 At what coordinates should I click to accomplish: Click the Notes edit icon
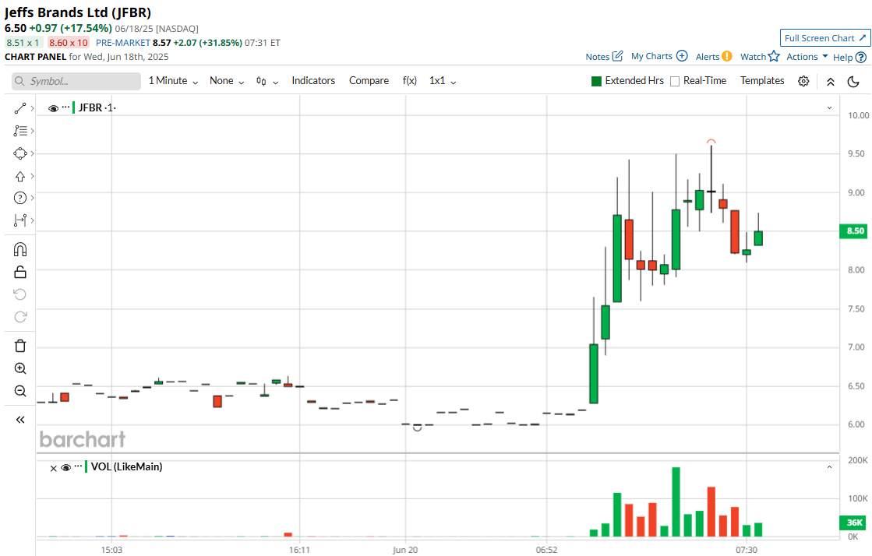(x=617, y=56)
